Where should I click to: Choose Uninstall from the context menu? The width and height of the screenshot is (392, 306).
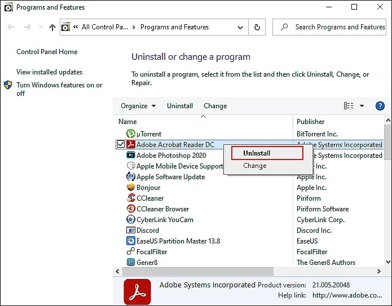tap(267, 153)
